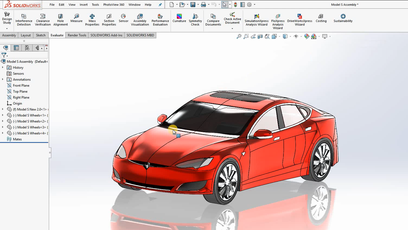Screen dimensions: 408x230
Task: Expand the Model S Wheels<1> tree item
Action: (x=2, y=115)
